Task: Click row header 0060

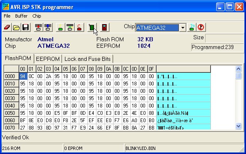Action: click(x=11, y=121)
